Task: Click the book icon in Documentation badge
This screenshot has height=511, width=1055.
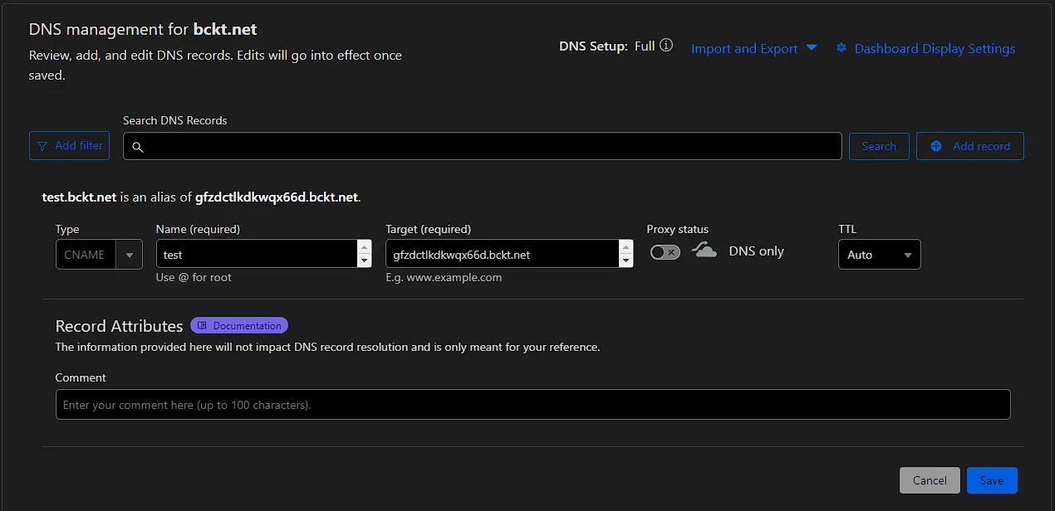Action: click(202, 326)
